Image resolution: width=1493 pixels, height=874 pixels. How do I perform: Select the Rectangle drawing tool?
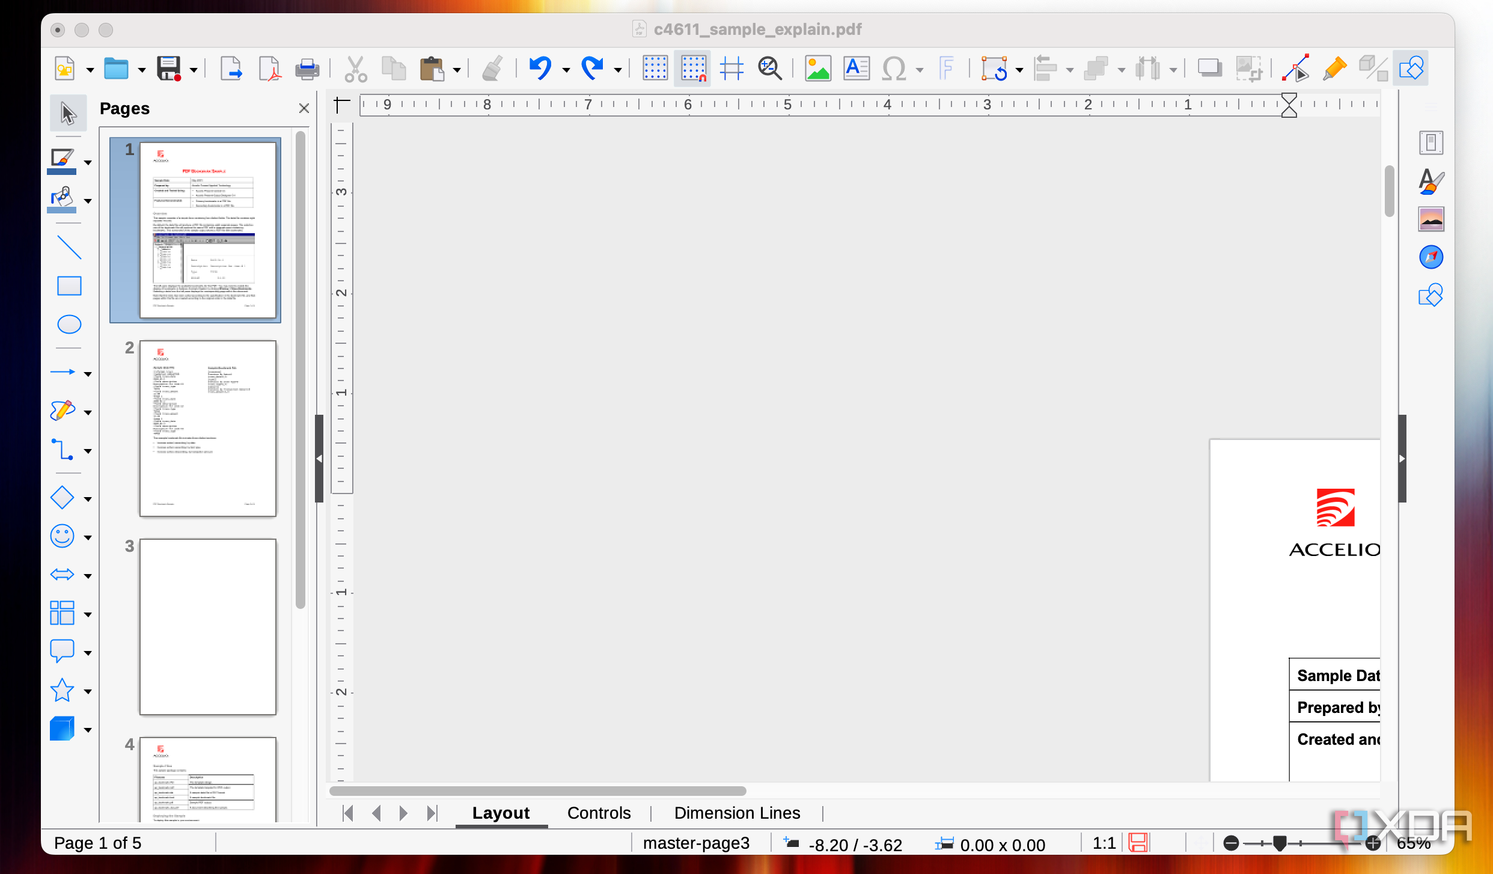tap(69, 286)
